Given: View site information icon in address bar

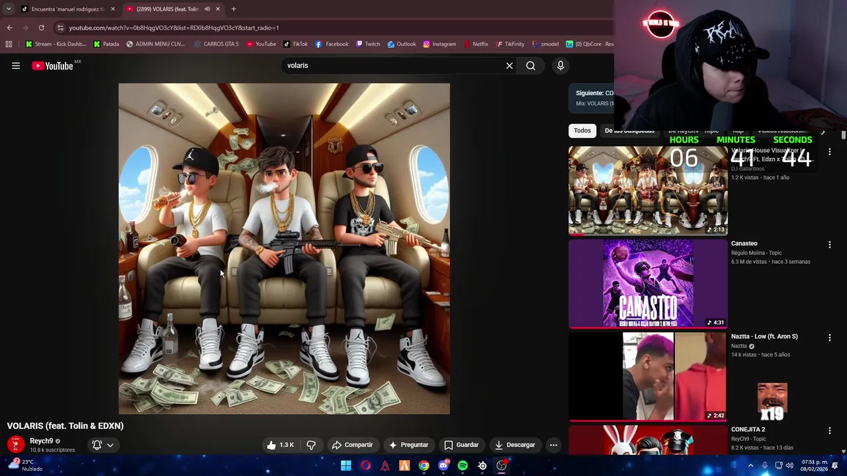Looking at the screenshot, I should [60, 28].
